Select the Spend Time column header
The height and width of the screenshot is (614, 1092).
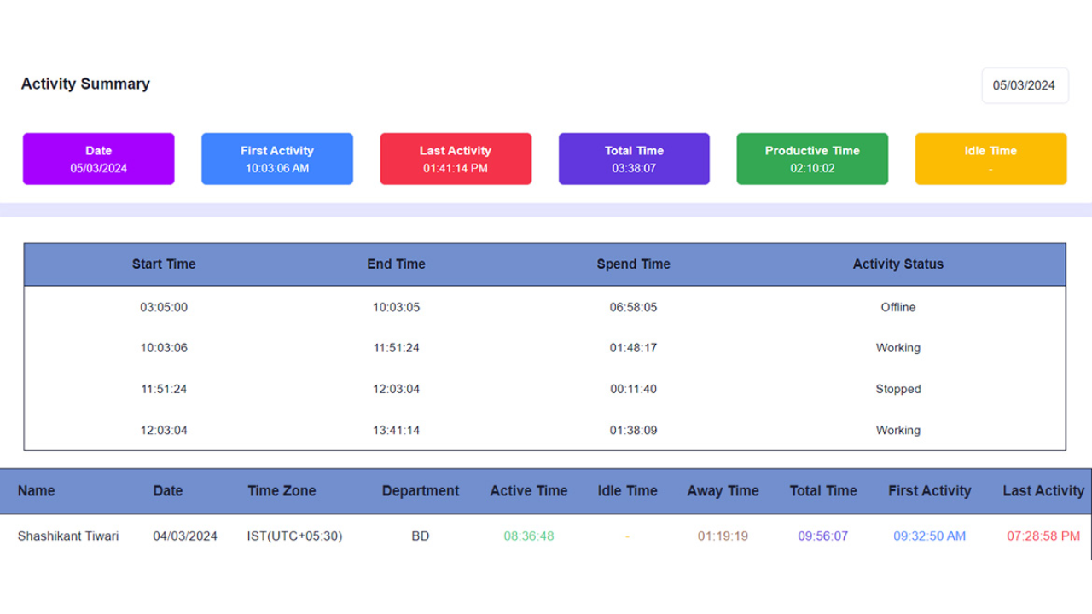pyautogui.click(x=634, y=264)
